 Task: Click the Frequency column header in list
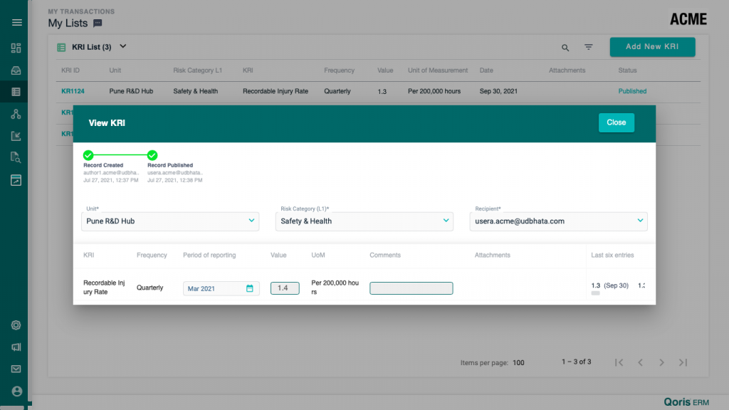[339, 70]
